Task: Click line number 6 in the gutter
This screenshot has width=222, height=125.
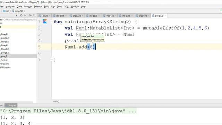Action: tap(39, 53)
